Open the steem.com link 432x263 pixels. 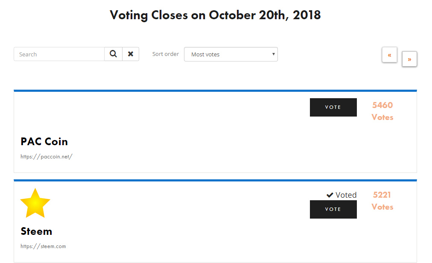pyautogui.click(x=43, y=246)
